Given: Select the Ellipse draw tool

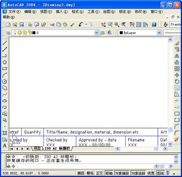Looking at the screenshot, I should coord(5,101).
